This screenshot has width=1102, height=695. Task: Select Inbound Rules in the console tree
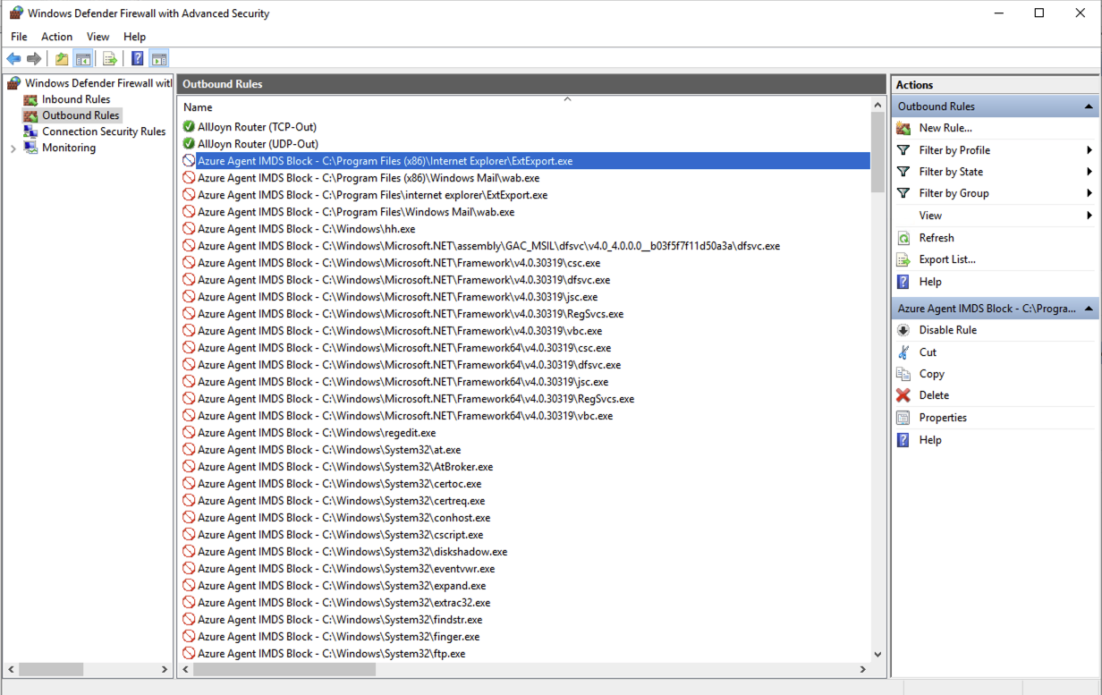[75, 99]
